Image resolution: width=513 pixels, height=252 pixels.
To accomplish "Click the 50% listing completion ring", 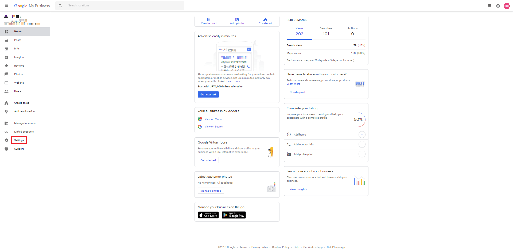I will (x=358, y=119).
